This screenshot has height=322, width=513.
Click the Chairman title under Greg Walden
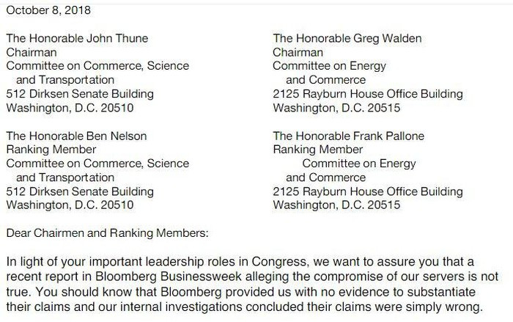click(298, 53)
